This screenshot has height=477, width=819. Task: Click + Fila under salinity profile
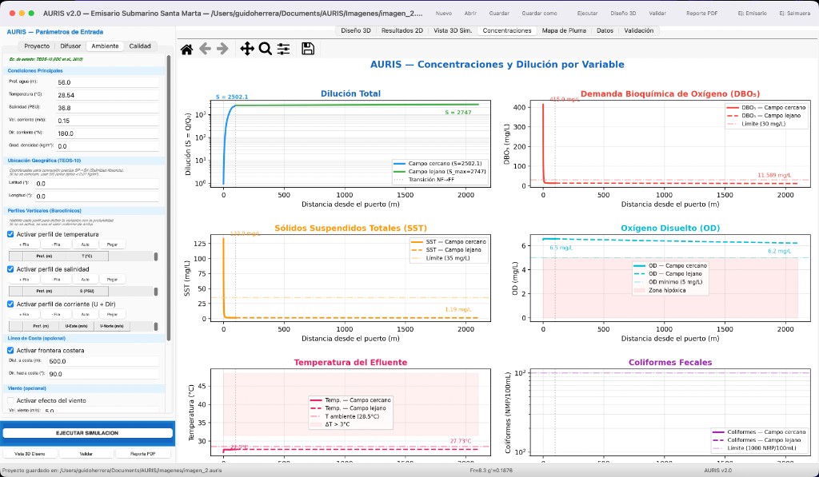(x=24, y=279)
